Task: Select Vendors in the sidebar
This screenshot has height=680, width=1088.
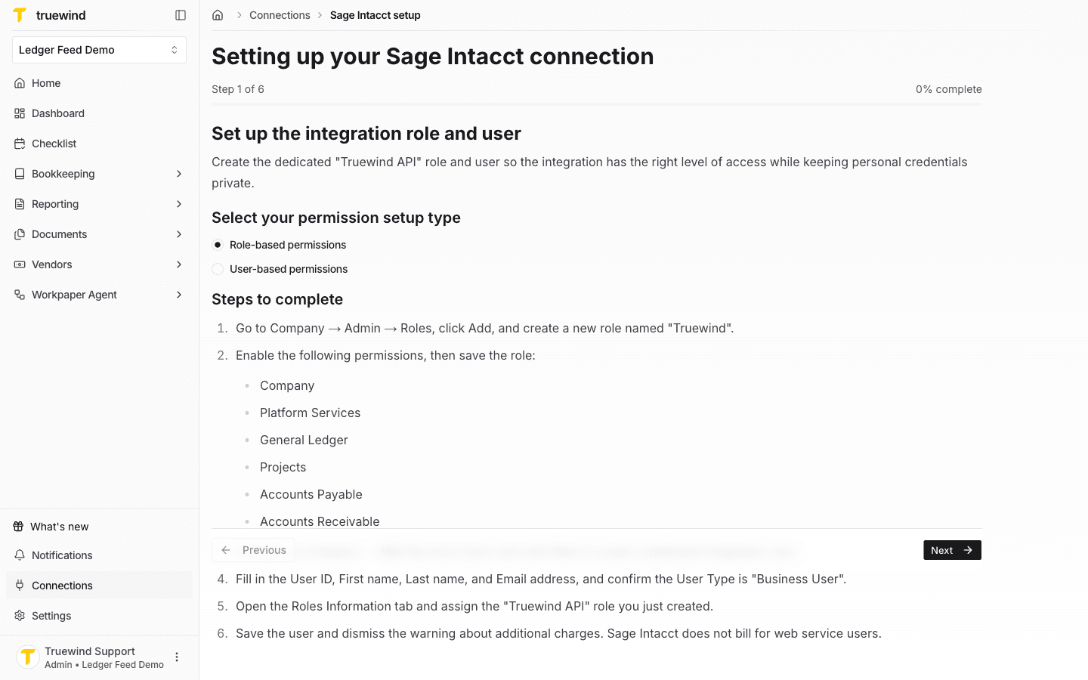Action: coord(54,264)
